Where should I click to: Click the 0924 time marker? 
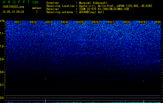pyautogui.click(x=64, y=22)
